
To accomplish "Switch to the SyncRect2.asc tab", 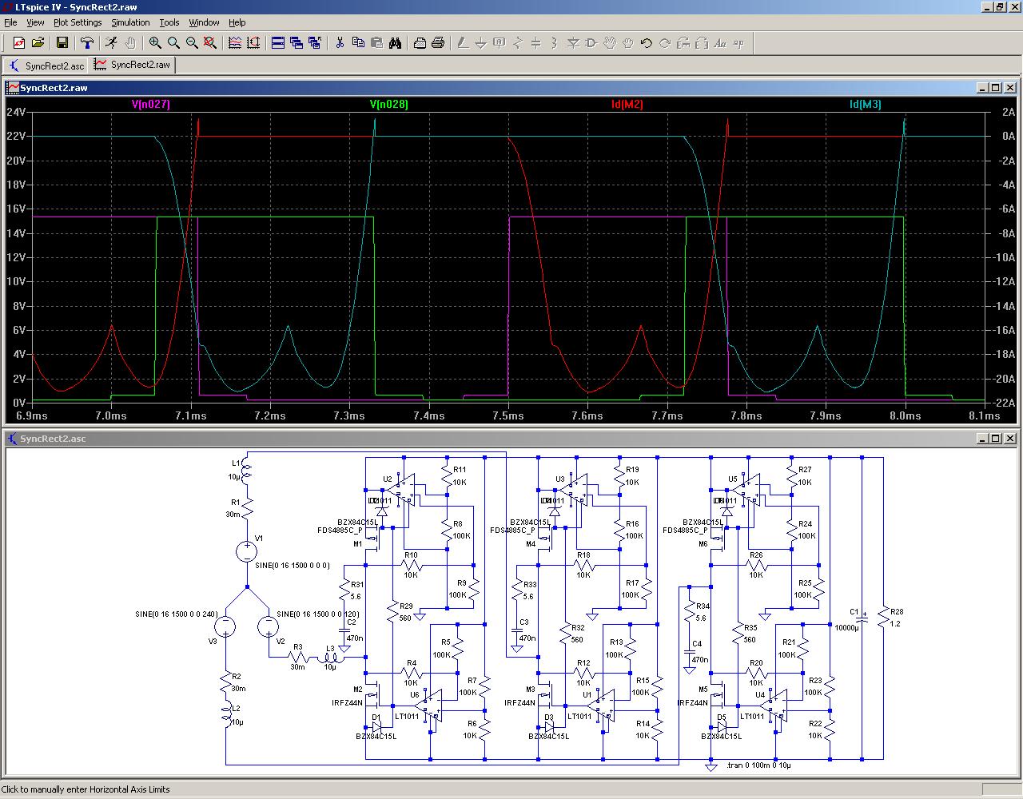I will [x=47, y=66].
